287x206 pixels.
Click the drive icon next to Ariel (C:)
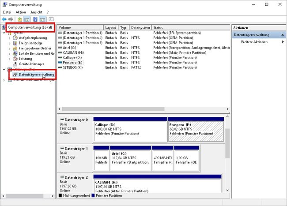(60, 48)
